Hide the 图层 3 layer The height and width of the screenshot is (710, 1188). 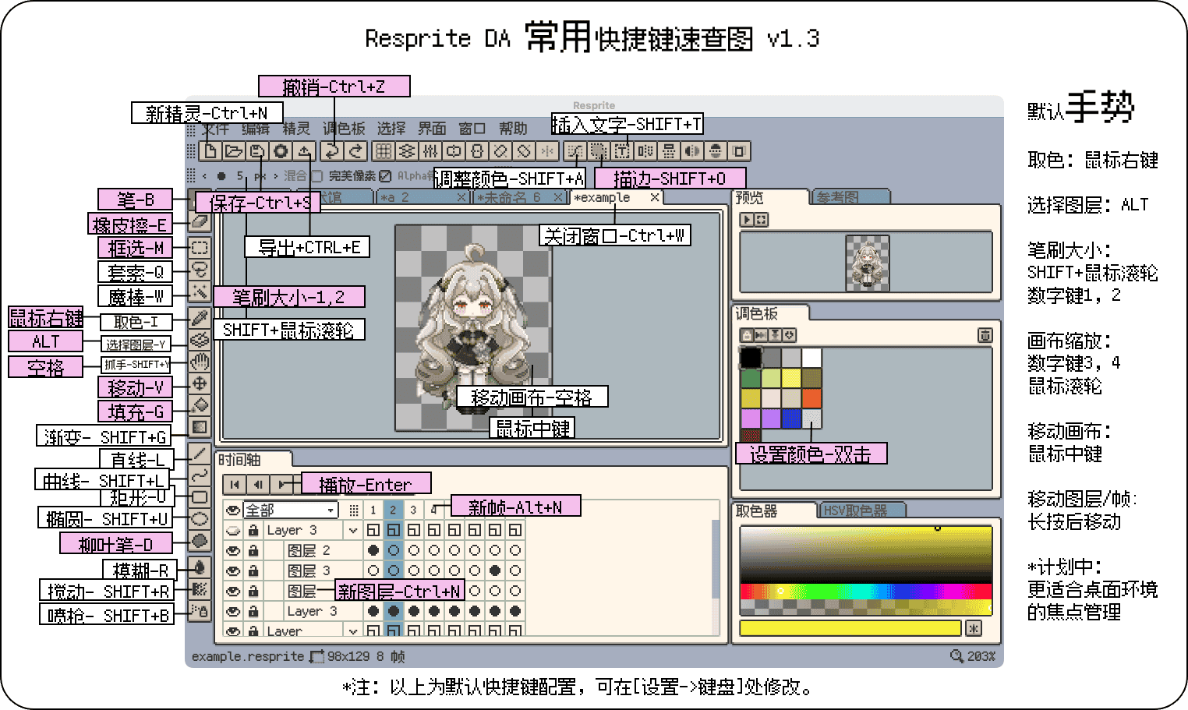tap(232, 570)
